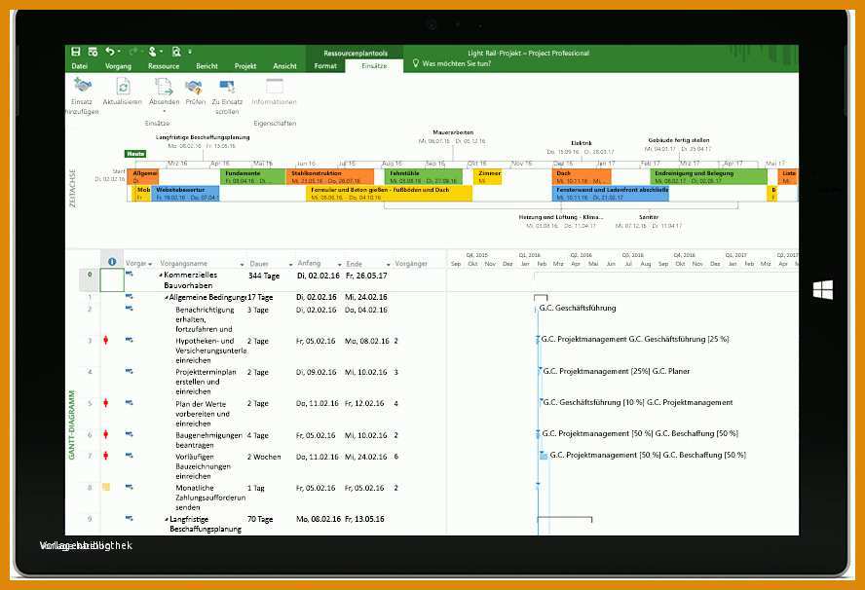Collapse the Kommerzielles Bauvorhaben summary task
This screenshot has width=865, height=590.
[x=161, y=276]
